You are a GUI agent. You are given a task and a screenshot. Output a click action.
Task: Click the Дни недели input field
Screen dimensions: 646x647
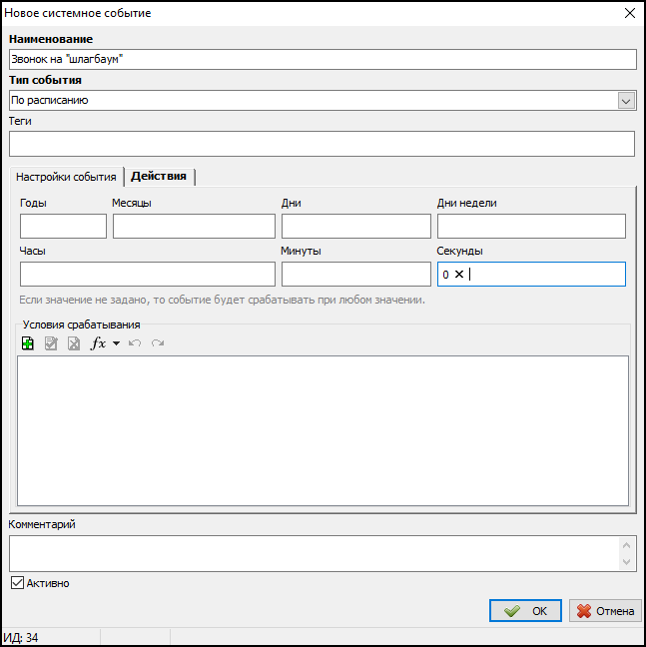pyautogui.click(x=531, y=227)
